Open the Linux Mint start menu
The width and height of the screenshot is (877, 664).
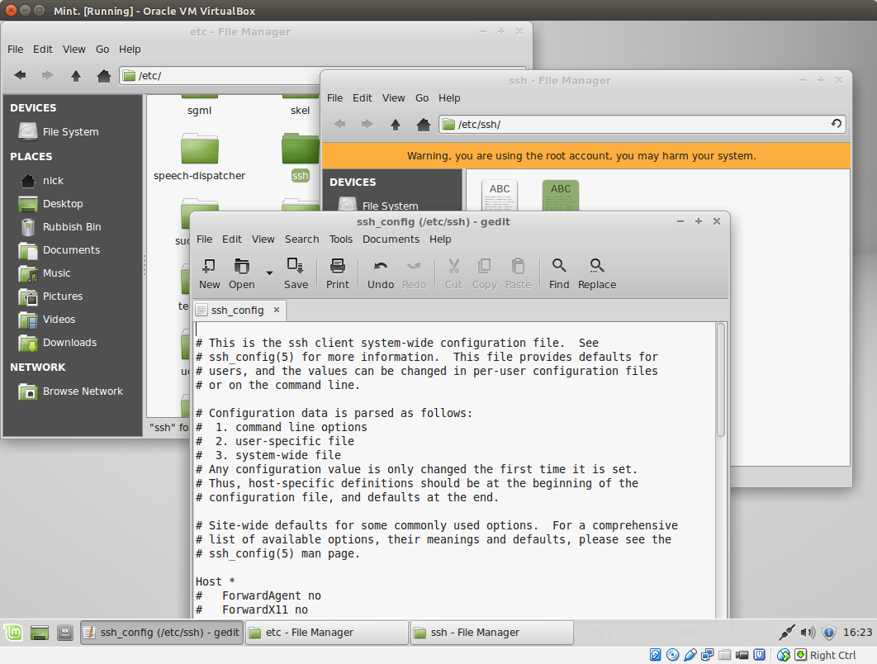pyautogui.click(x=15, y=633)
